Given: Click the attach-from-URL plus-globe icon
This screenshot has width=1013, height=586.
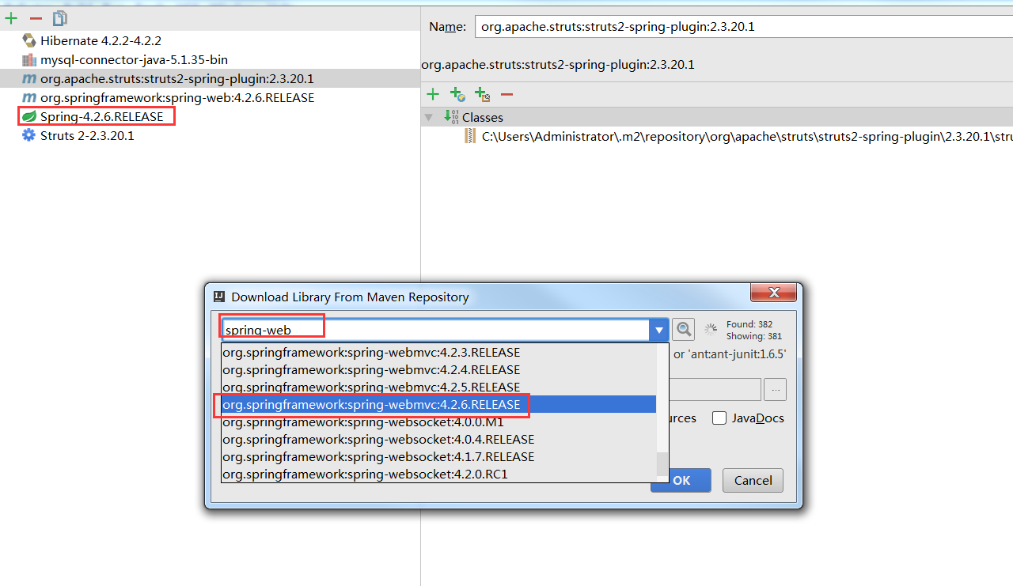Looking at the screenshot, I should 457,94.
